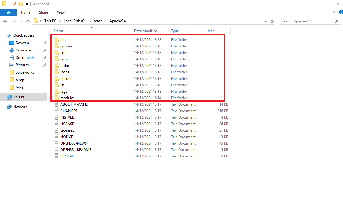
Task: Click modules date 14/12/2021 16:14
Action: [148, 98]
